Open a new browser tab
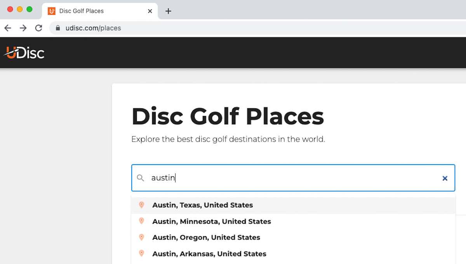 (168, 11)
